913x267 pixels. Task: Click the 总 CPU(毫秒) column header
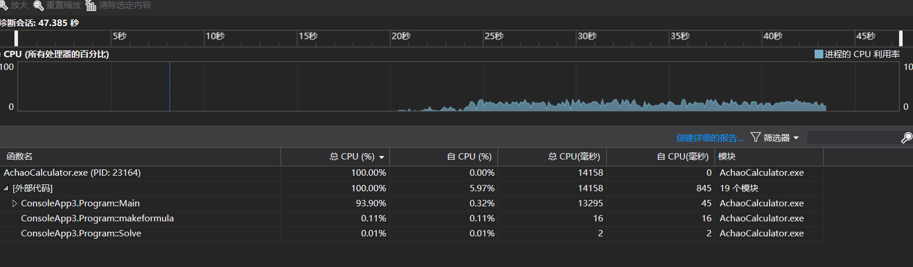[x=574, y=157]
